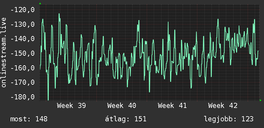Click the Week 42 axis label

[x=223, y=106]
